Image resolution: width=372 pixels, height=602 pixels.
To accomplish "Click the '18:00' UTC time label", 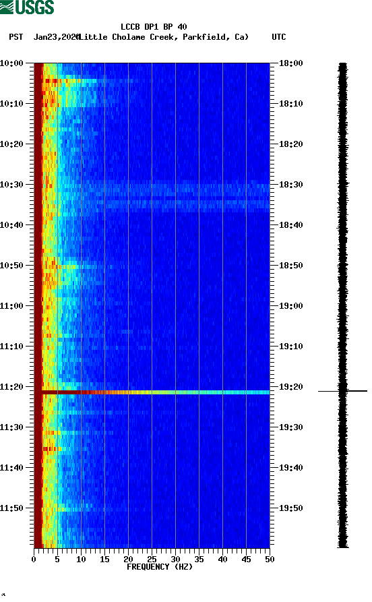I will tap(291, 63).
